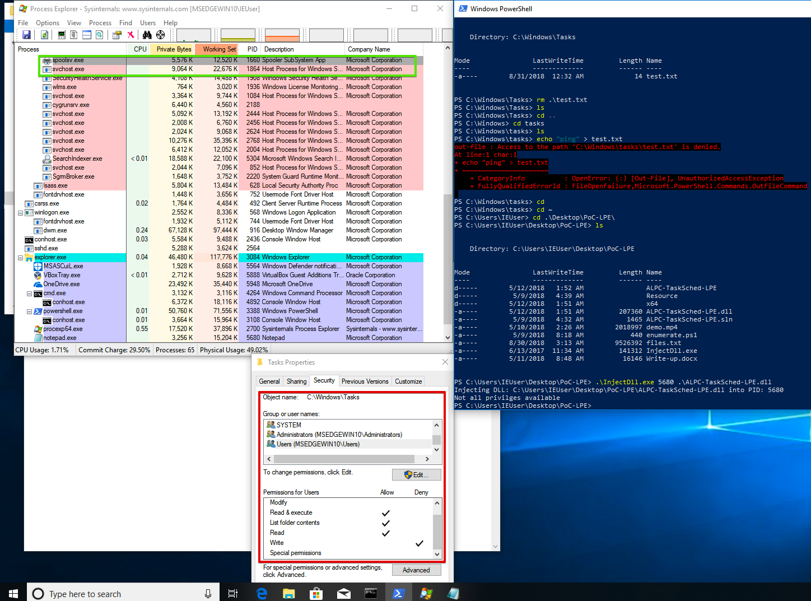
Task: Uncheck Allow for Read & execute
Action: coord(385,513)
